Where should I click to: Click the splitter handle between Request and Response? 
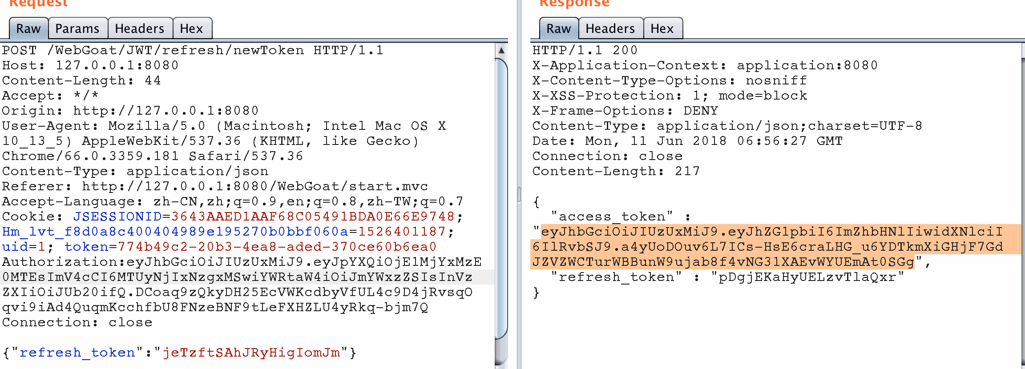coord(519,195)
